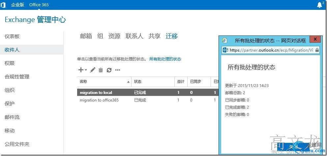Sort by the 状态 column header

pyautogui.click(x=153, y=82)
